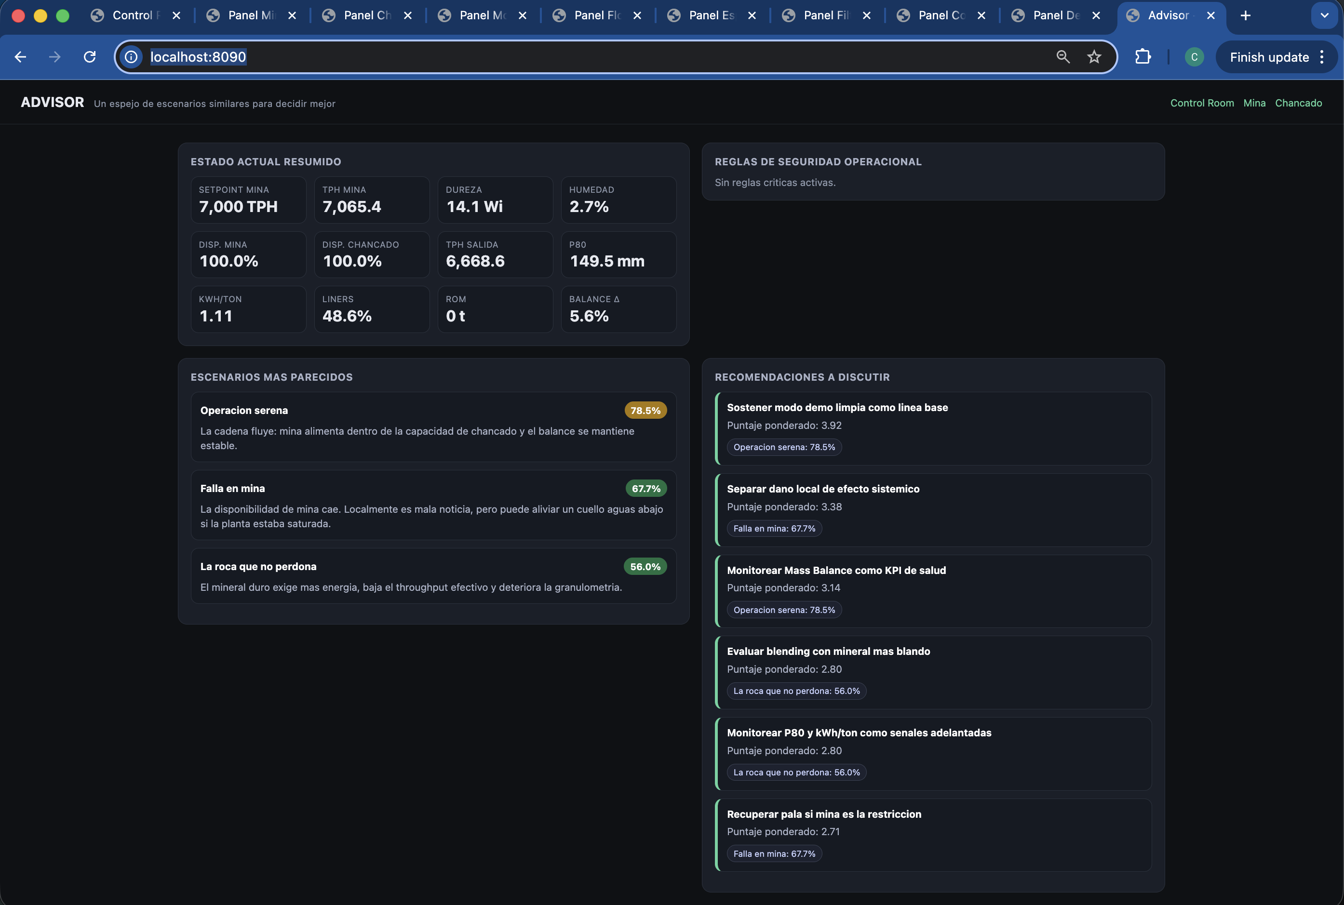Open the Extensions puzzle icon
This screenshot has height=905, width=1344.
coord(1142,56)
